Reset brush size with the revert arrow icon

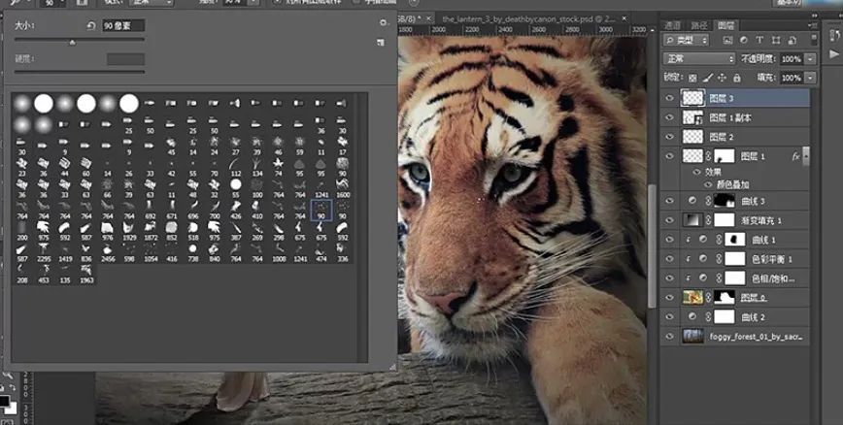coord(91,25)
